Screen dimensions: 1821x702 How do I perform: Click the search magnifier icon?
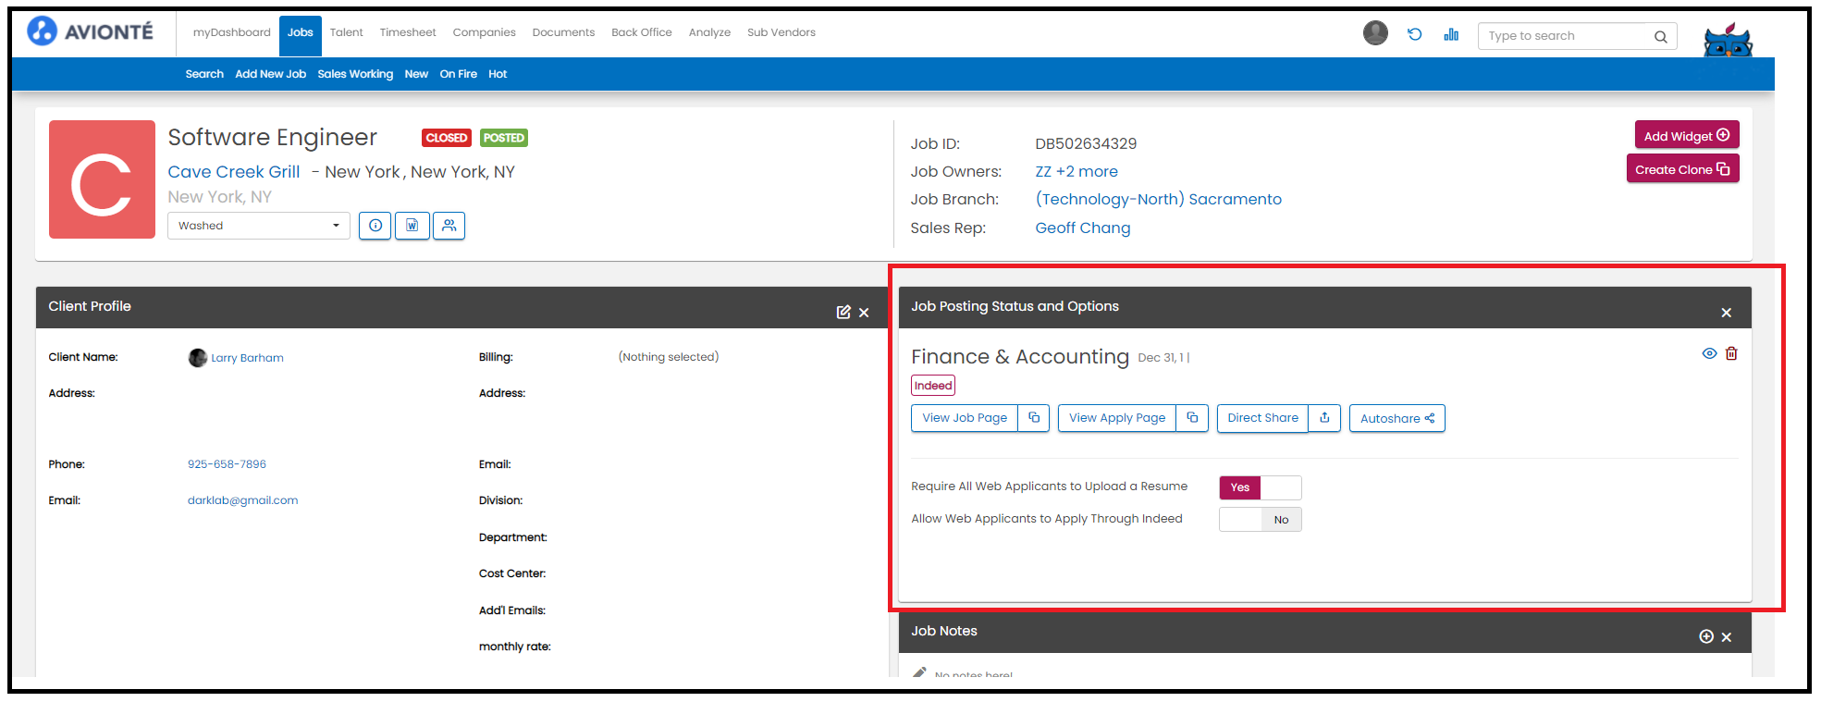(x=1661, y=37)
